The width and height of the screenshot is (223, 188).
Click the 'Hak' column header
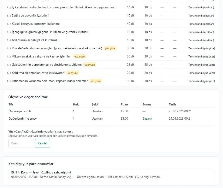click(x=76, y=104)
